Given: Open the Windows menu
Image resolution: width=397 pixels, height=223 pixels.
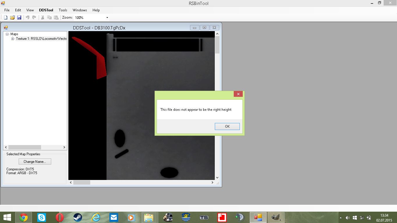Looking at the screenshot, I should 80,10.
